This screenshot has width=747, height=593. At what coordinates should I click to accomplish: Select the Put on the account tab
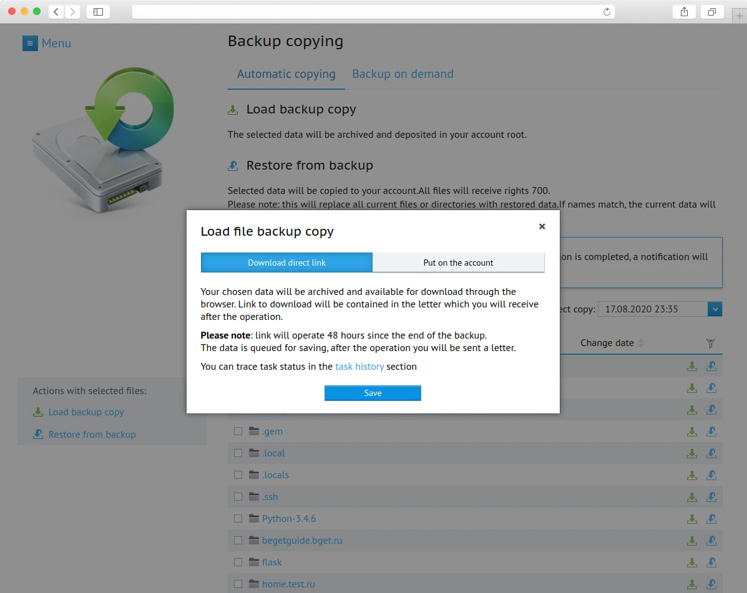[459, 263]
